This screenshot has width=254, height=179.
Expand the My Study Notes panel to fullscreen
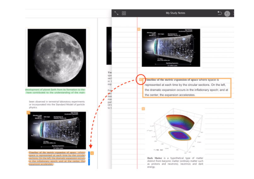coord(116,13)
